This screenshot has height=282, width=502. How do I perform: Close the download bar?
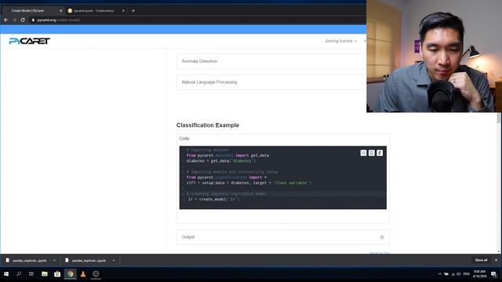pyautogui.click(x=497, y=260)
